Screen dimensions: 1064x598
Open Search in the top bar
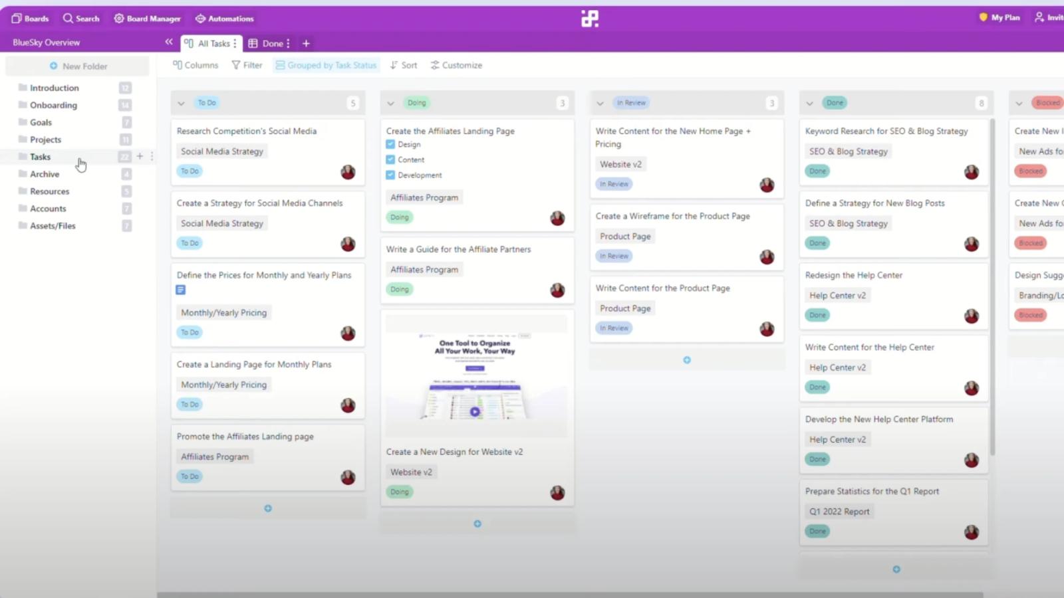click(81, 19)
